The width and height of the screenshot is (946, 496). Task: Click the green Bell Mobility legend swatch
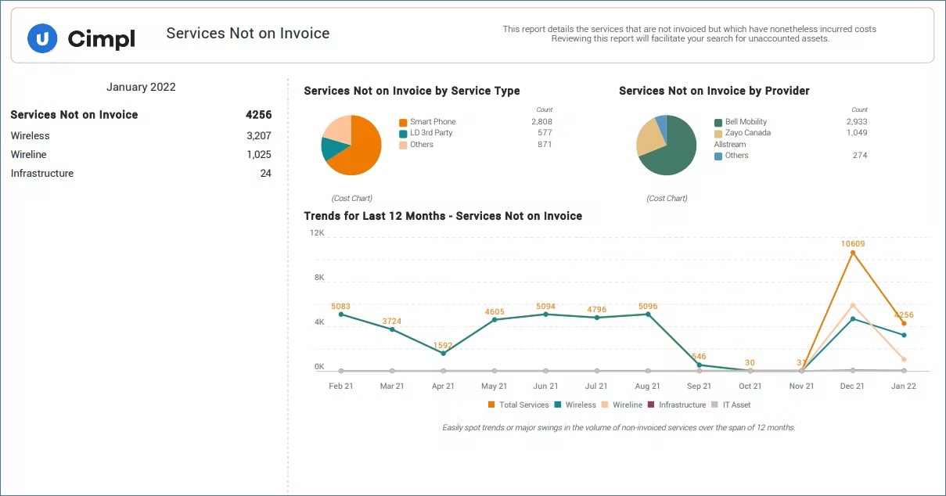718,122
